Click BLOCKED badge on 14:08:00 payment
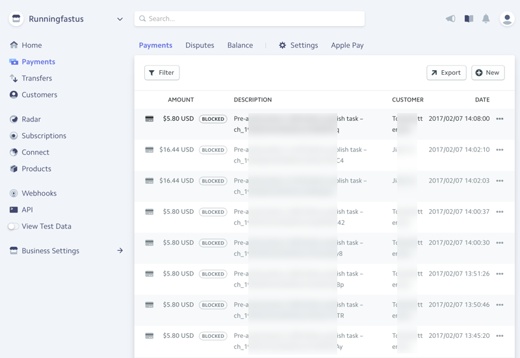 [213, 119]
